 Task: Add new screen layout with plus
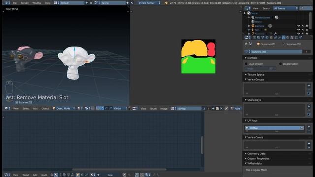87,3
